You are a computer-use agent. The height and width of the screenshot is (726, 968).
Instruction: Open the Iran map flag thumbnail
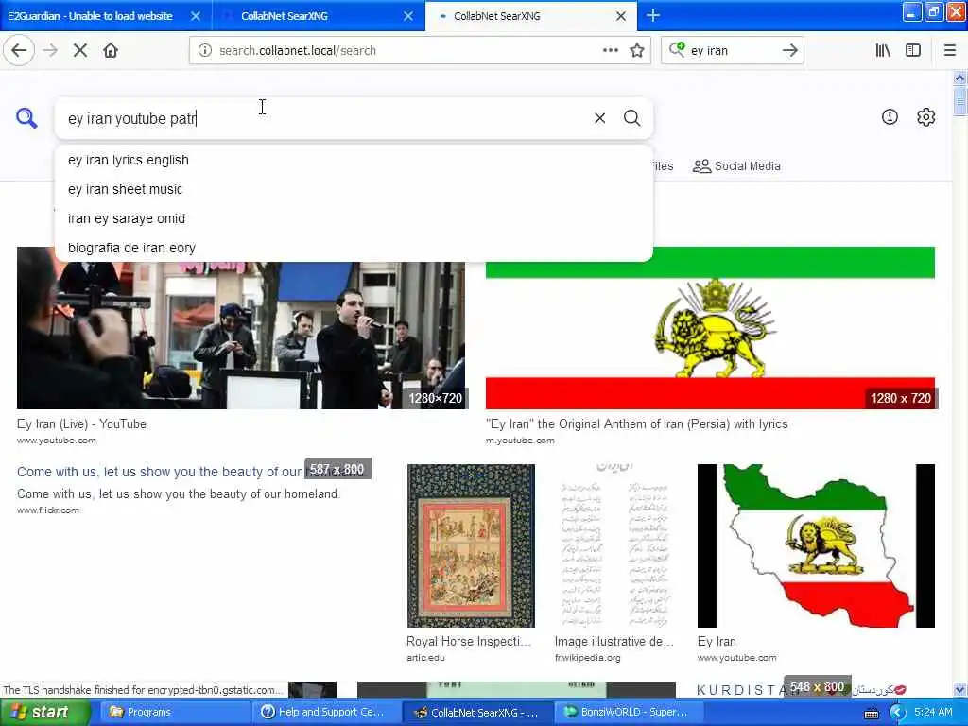click(x=816, y=545)
